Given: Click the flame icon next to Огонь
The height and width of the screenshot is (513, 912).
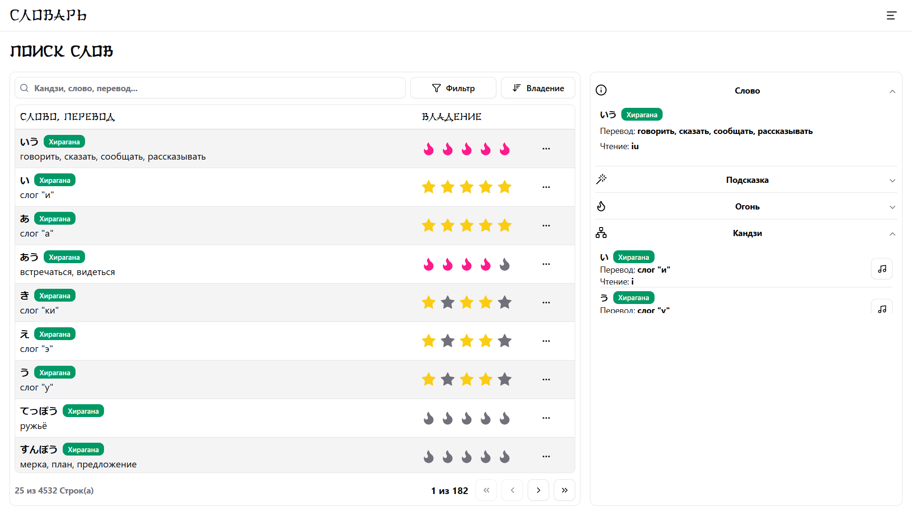Looking at the screenshot, I should (x=601, y=206).
